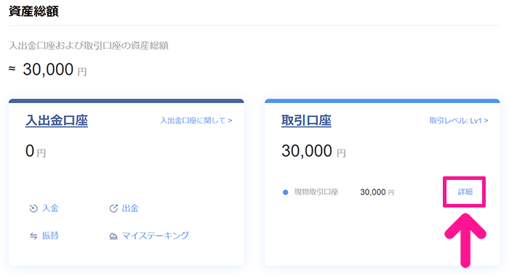The image size is (509, 275).
Task: Click 入出金口座に関して info link
Action: [193, 120]
